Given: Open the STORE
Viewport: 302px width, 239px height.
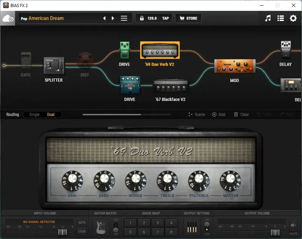Looking at the screenshot, I should 188,18.
